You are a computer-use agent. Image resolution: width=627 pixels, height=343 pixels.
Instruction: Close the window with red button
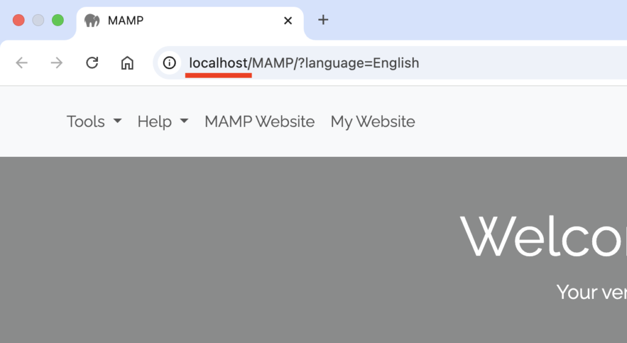tap(18, 20)
